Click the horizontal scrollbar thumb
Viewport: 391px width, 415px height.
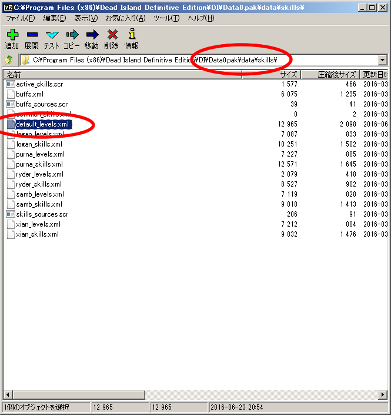pos(79,394)
